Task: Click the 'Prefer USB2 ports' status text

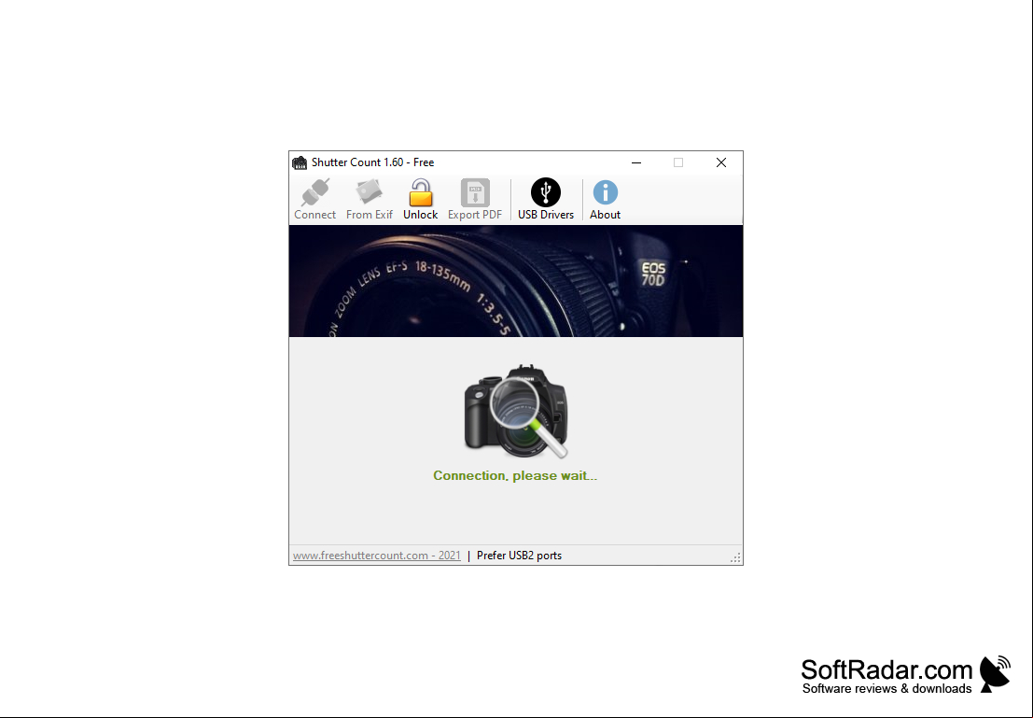Action: coord(519,556)
